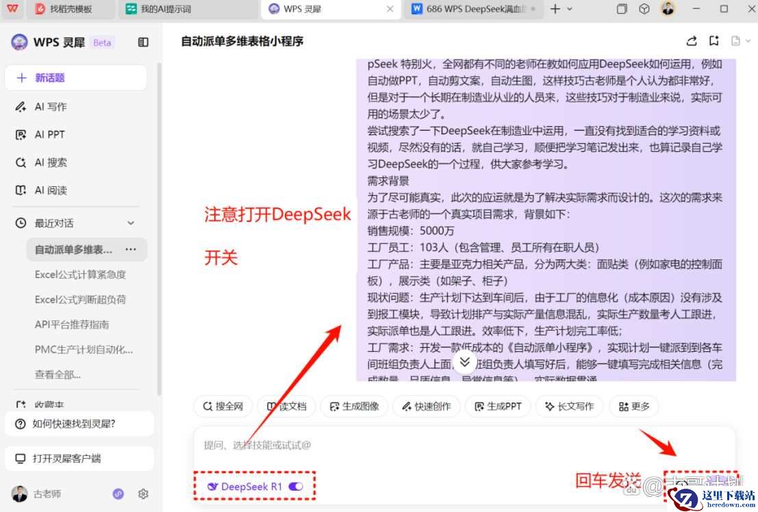Click the cube icon in title bar
This screenshot has width=758, height=512.
pyautogui.click(x=644, y=9)
